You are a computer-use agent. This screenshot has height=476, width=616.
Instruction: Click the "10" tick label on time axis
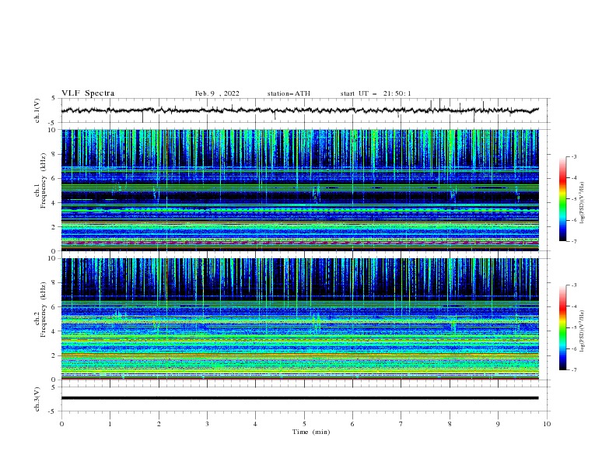(x=547, y=424)
